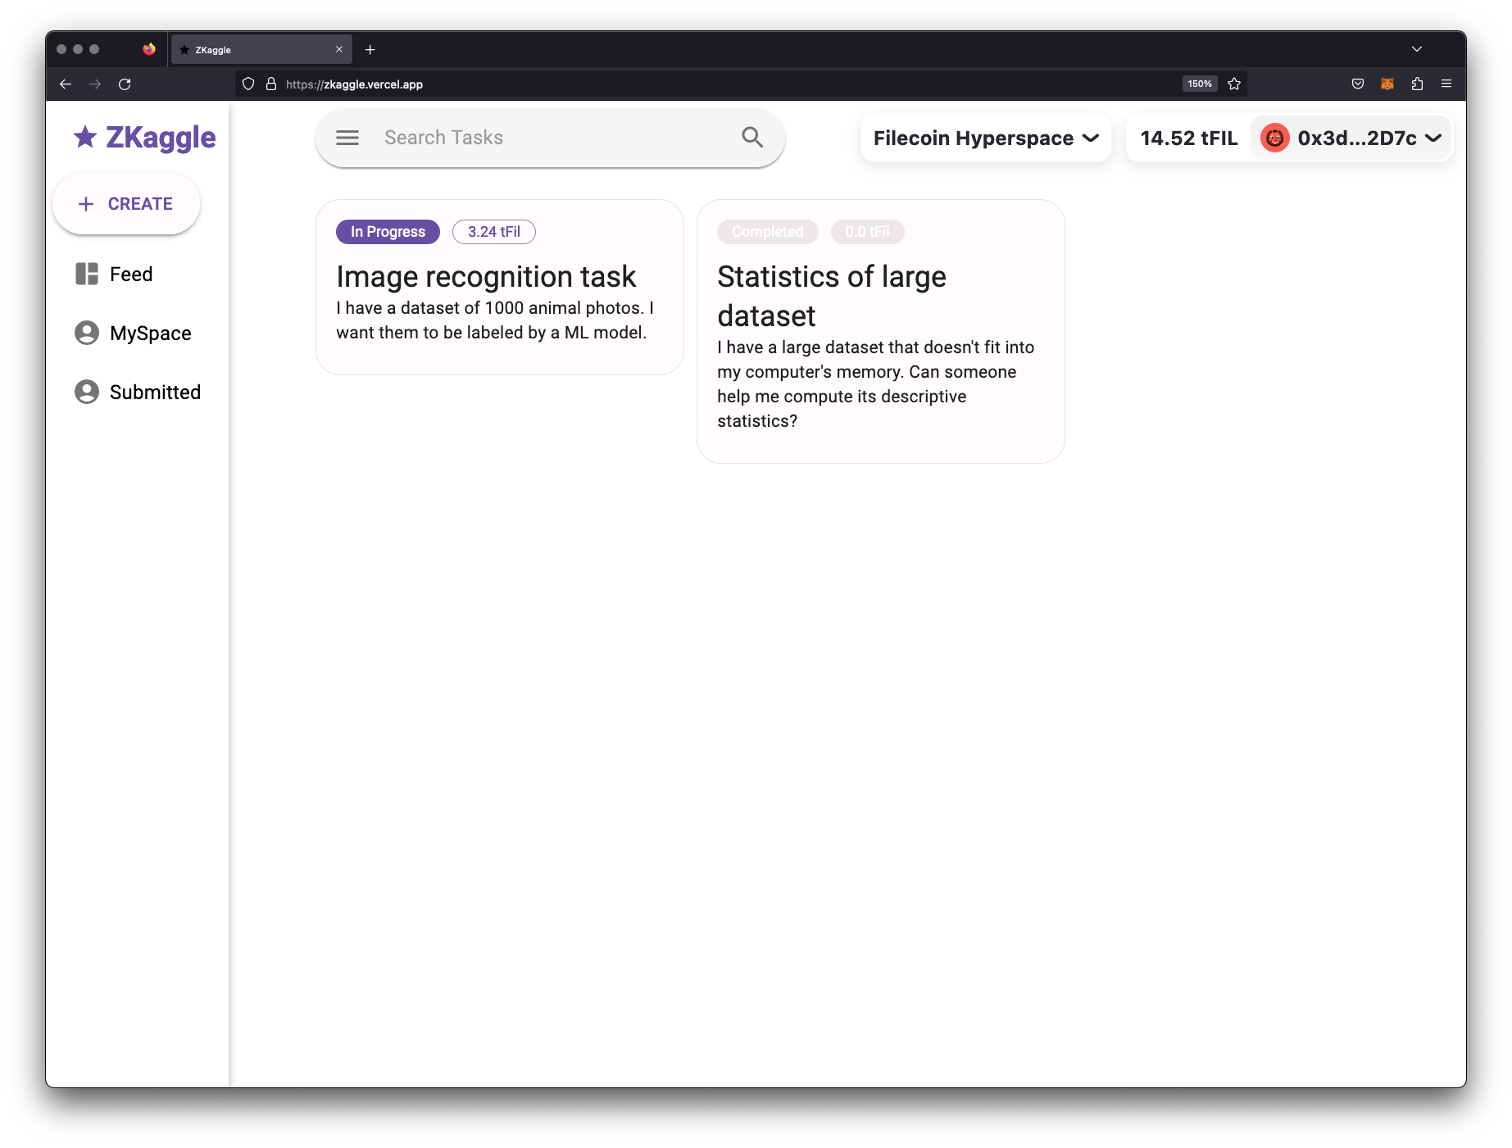Click the In Progress status chip
The width and height of the screenshot is (1512, 1148).
(388, 232)
